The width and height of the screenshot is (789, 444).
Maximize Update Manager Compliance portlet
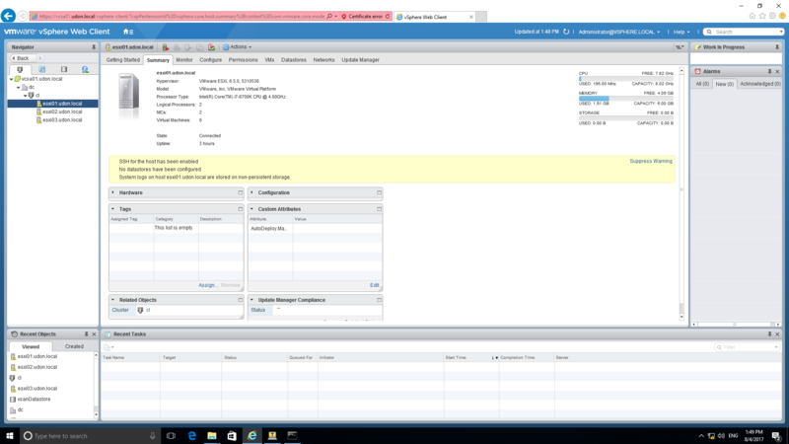[x=379, y=300]
